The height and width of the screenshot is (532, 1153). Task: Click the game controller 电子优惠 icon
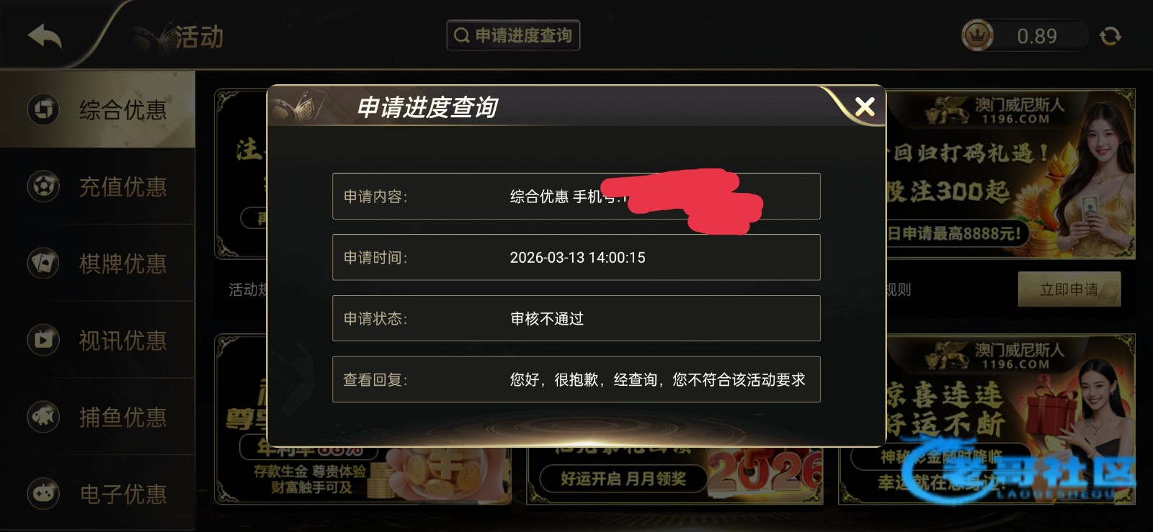tap(43, 494)
